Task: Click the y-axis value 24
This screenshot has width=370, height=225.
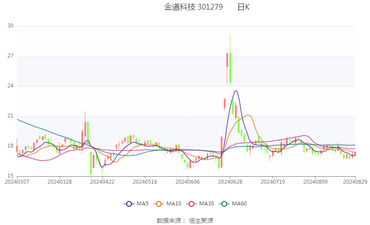Action: 10,86
